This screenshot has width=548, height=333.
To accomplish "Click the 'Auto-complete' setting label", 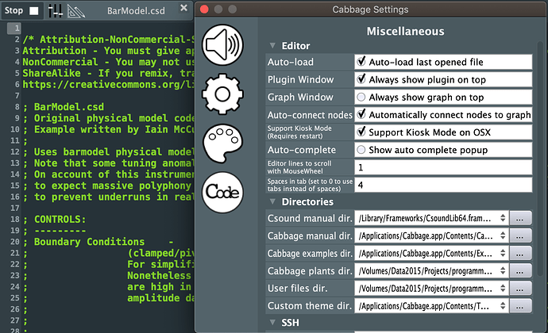I will coord(302,150).
